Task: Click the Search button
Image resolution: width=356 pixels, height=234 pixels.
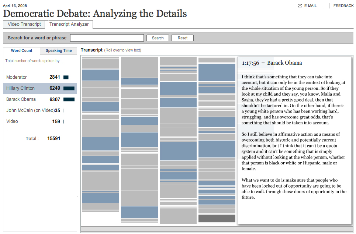Action: [158, 38]
